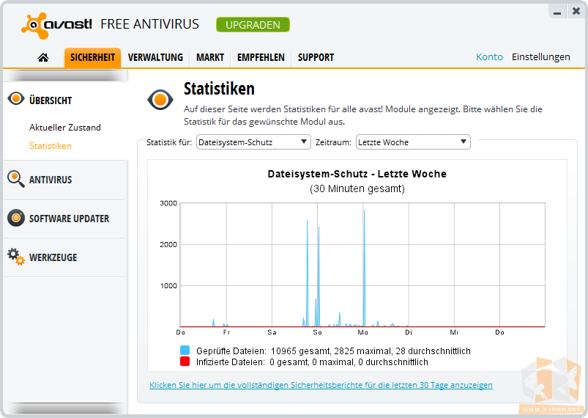Click the UPGRADEN button
Viewport: 588px width, 418px height.
coord(253,25)
